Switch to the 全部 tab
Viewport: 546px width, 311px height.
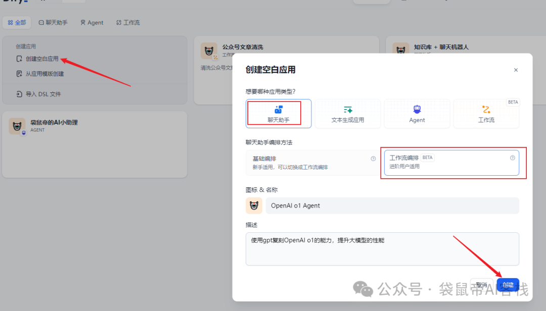click(x=17, y=23)
